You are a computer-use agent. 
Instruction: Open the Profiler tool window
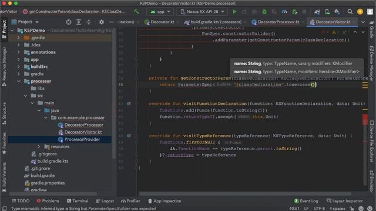pyautogui.click(x=130, y=201)
